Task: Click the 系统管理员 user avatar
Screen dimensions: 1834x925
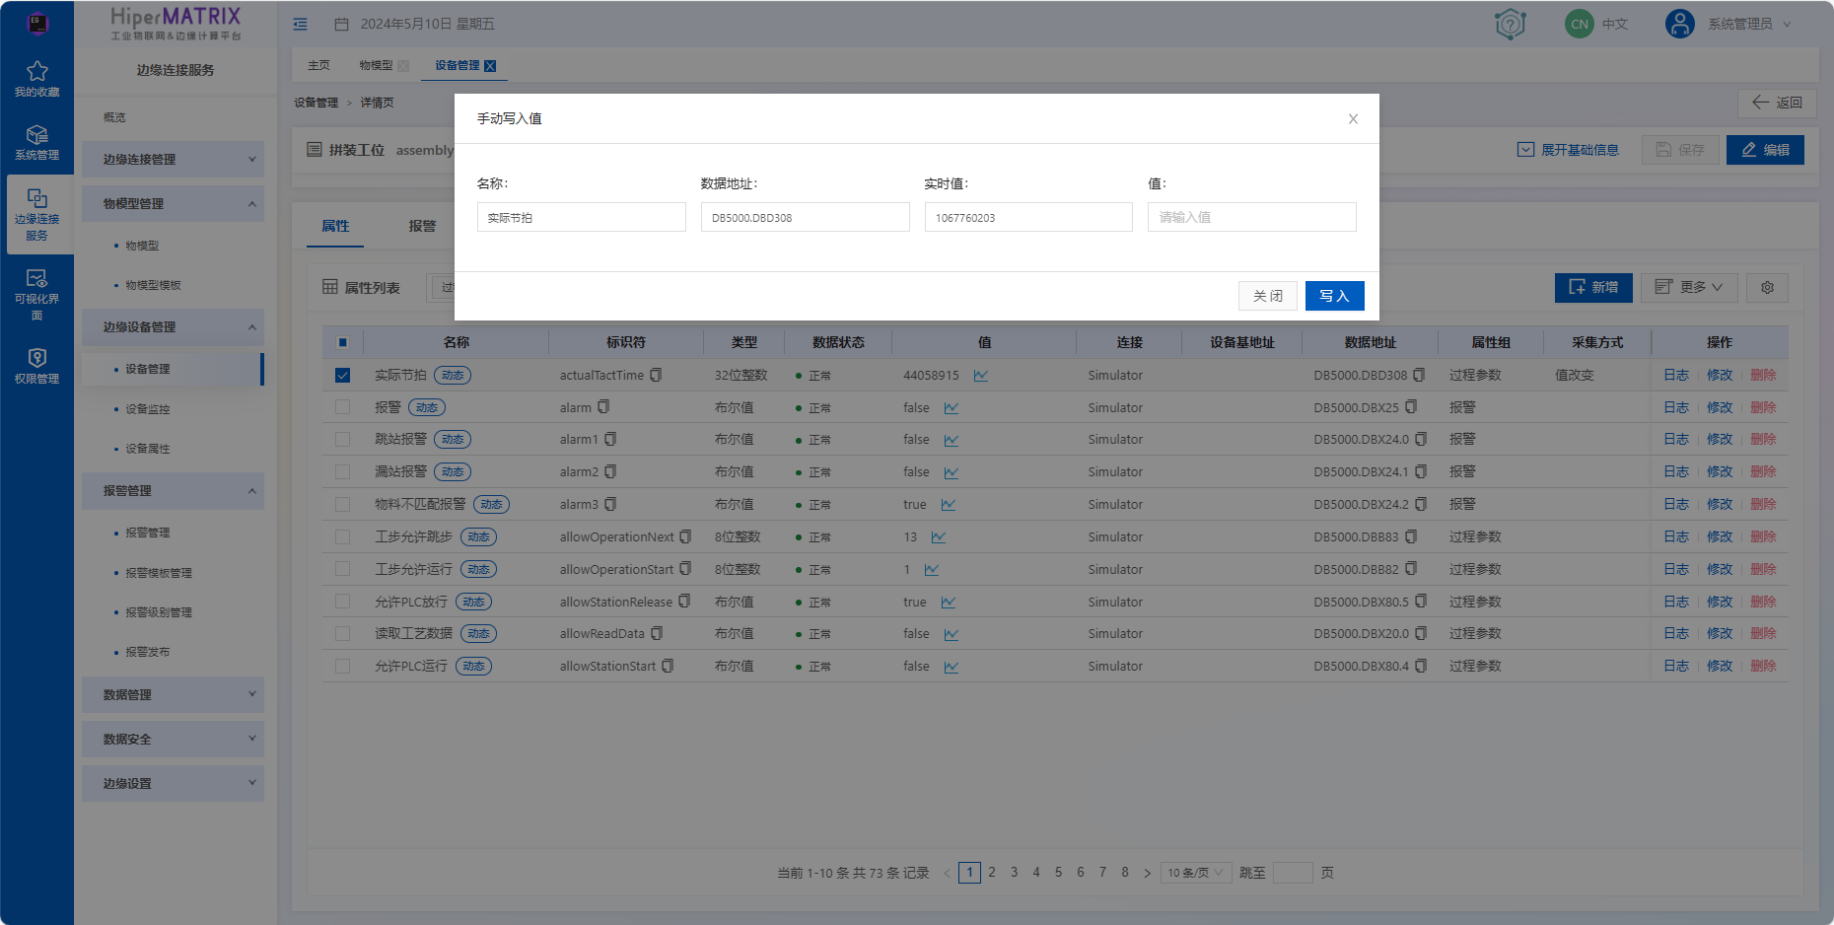Action: (1679, 24)
